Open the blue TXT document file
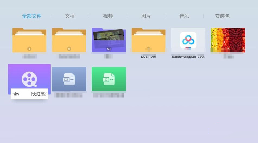This screenshot has height=143, width=258. coord(69,79)
